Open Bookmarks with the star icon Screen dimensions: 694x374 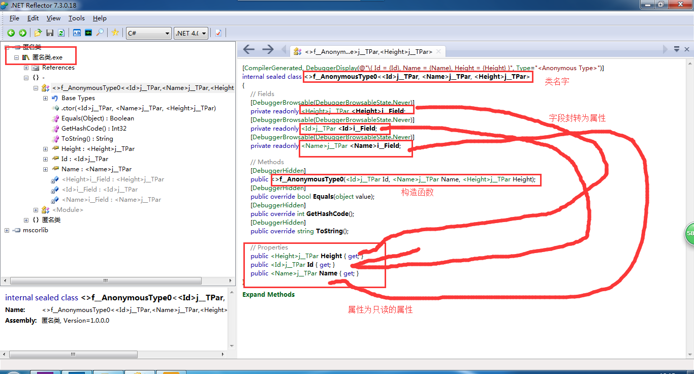click(x=115, y=33)
